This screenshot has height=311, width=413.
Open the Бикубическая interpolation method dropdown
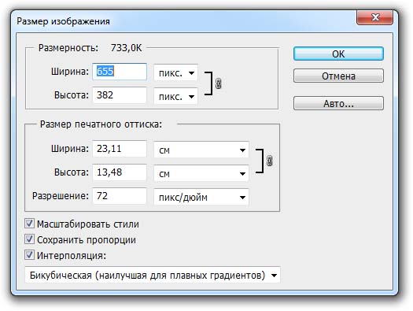[153, 275]
